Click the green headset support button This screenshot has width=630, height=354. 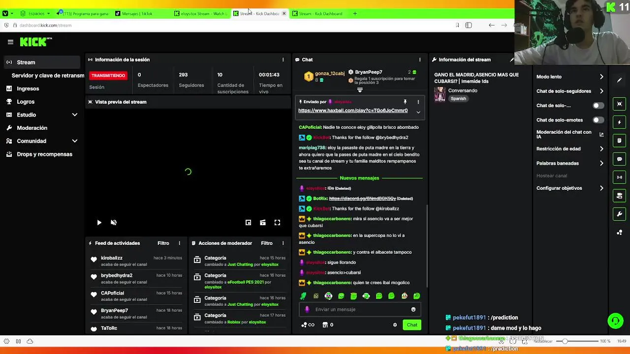[615, 321]
